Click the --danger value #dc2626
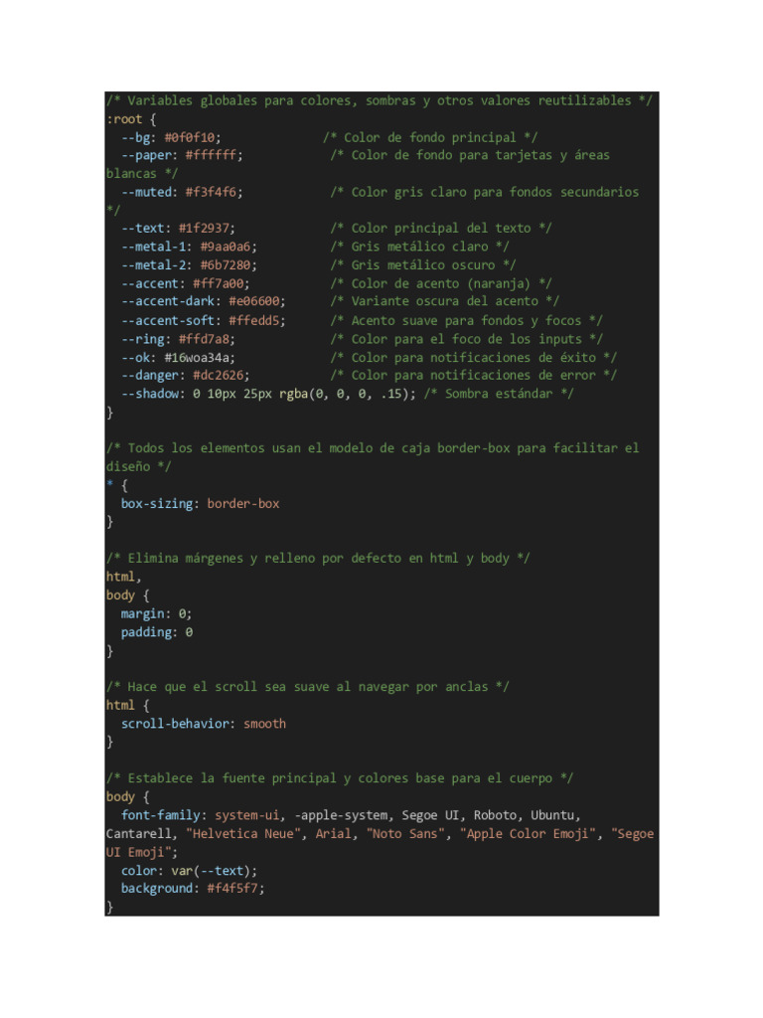 pos(218,376)
